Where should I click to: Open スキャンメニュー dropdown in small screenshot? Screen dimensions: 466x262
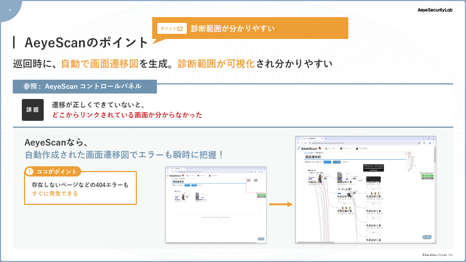tap(202, 175)
